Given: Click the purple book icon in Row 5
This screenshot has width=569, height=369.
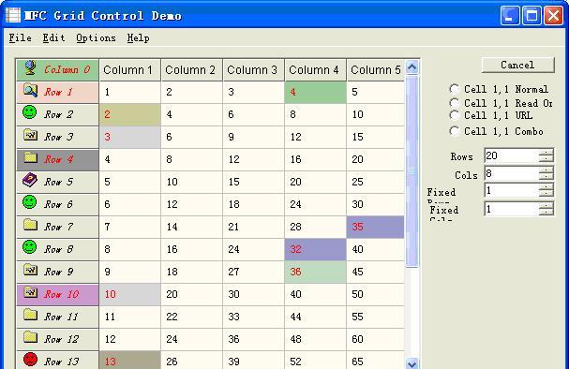Looking at the screenshot, I should [30, 180].
